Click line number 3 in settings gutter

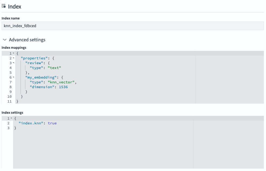(x=8, y=128)
